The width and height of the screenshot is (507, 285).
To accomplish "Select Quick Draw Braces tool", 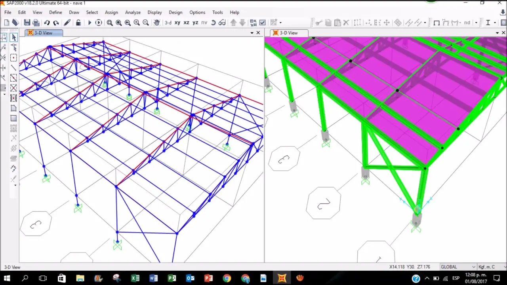I will [13, 88].
